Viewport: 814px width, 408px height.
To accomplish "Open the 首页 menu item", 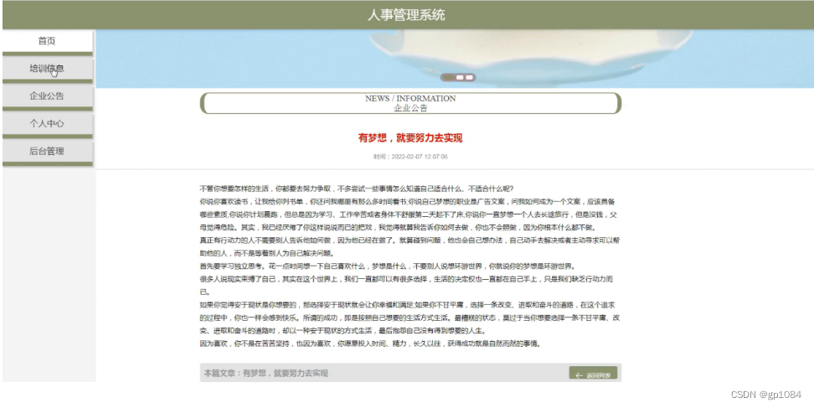I will pos(47,41).
